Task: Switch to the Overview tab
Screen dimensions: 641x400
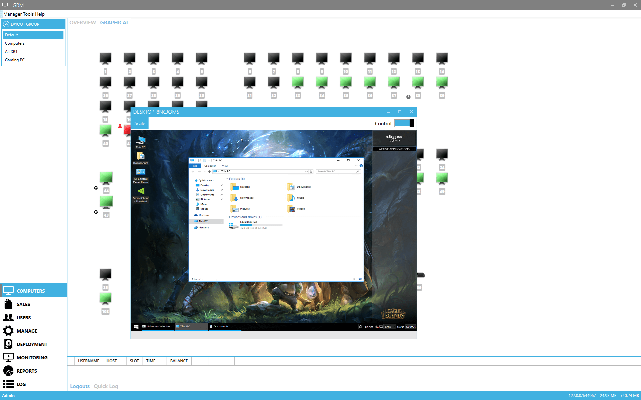Action: [82, 22]
